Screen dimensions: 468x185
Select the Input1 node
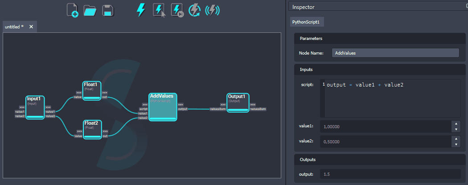[35, 107]
